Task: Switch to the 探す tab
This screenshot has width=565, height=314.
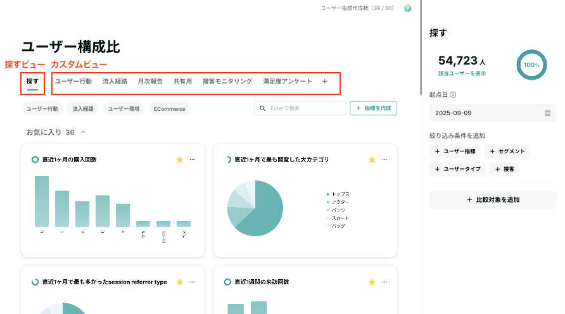Action: 32,82
